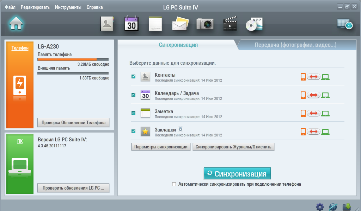Click the 3.28МБ свободно text
This screenshot has width=361, height=211.
[x=93, y=64]
